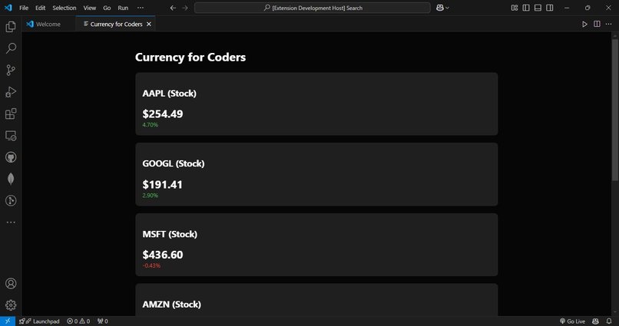Open the GitHub view icon
619x326 pixels.
pos(11,157)
